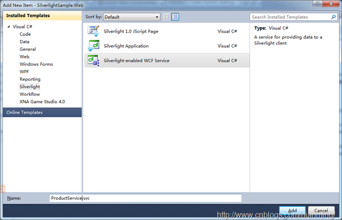Select the Visual C# root node
342x220 pixels.
pyautogui.click(x=22, y=26)
